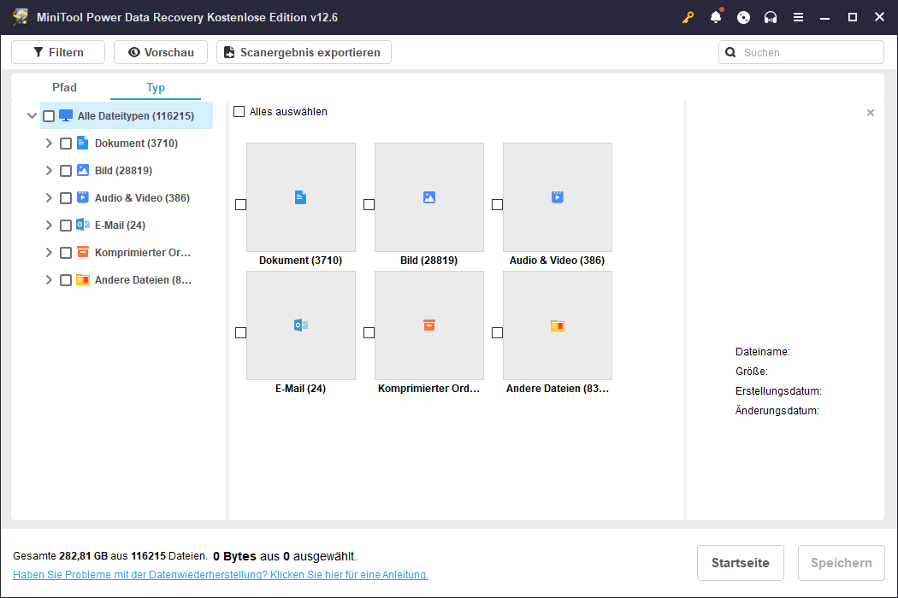Screen dimensions: 898x598
Task: Select the Typ tab
Action: click(156, 87)
